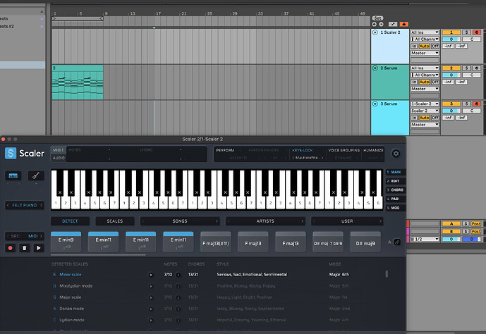The image size is (486, 334).
Task: Click the F maj13(#11) chord pad
Action: pos(216,242)
